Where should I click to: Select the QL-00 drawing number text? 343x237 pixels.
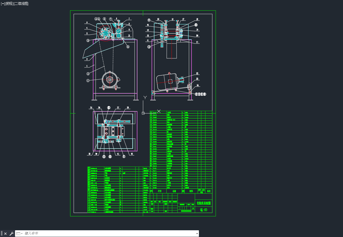pos(204,210)
